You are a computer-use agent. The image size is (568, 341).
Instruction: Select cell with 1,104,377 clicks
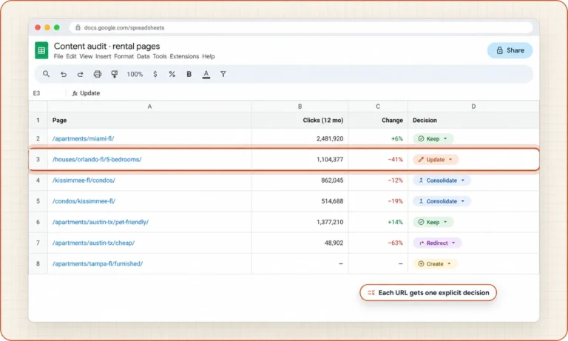click(x=300, y=160)
